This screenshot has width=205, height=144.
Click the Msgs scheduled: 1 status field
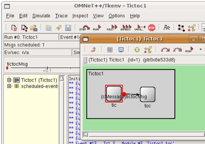(42, 45)
